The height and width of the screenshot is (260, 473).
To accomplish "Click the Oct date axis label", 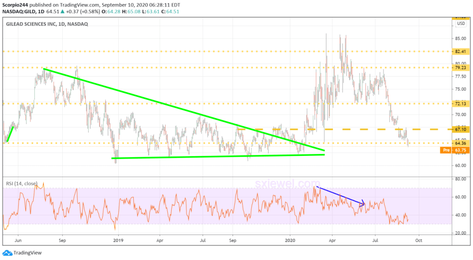I will pos(418,240).
